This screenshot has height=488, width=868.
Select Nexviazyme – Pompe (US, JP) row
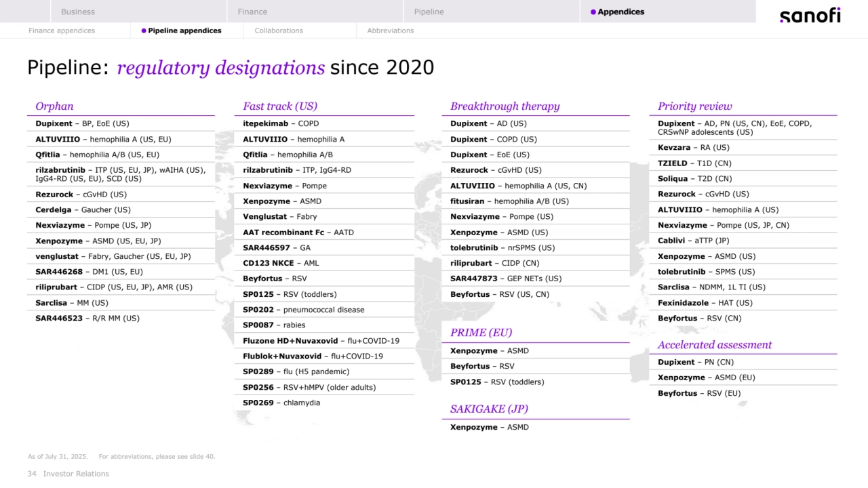(121, 226)
